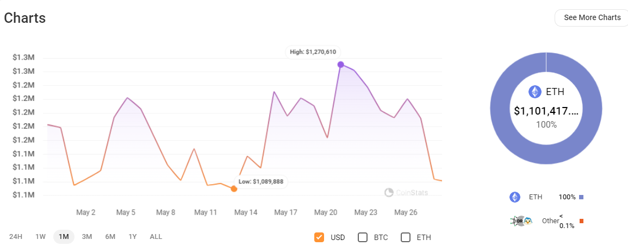Viewport: 628px width, 246px height.
Task: Click the Ethereum icon in donut center
Action: (535, 92)
